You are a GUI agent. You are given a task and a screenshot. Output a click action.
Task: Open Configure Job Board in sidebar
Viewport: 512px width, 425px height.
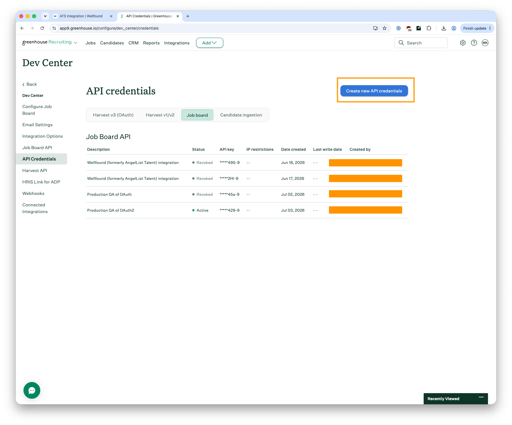tap(37, 110)
